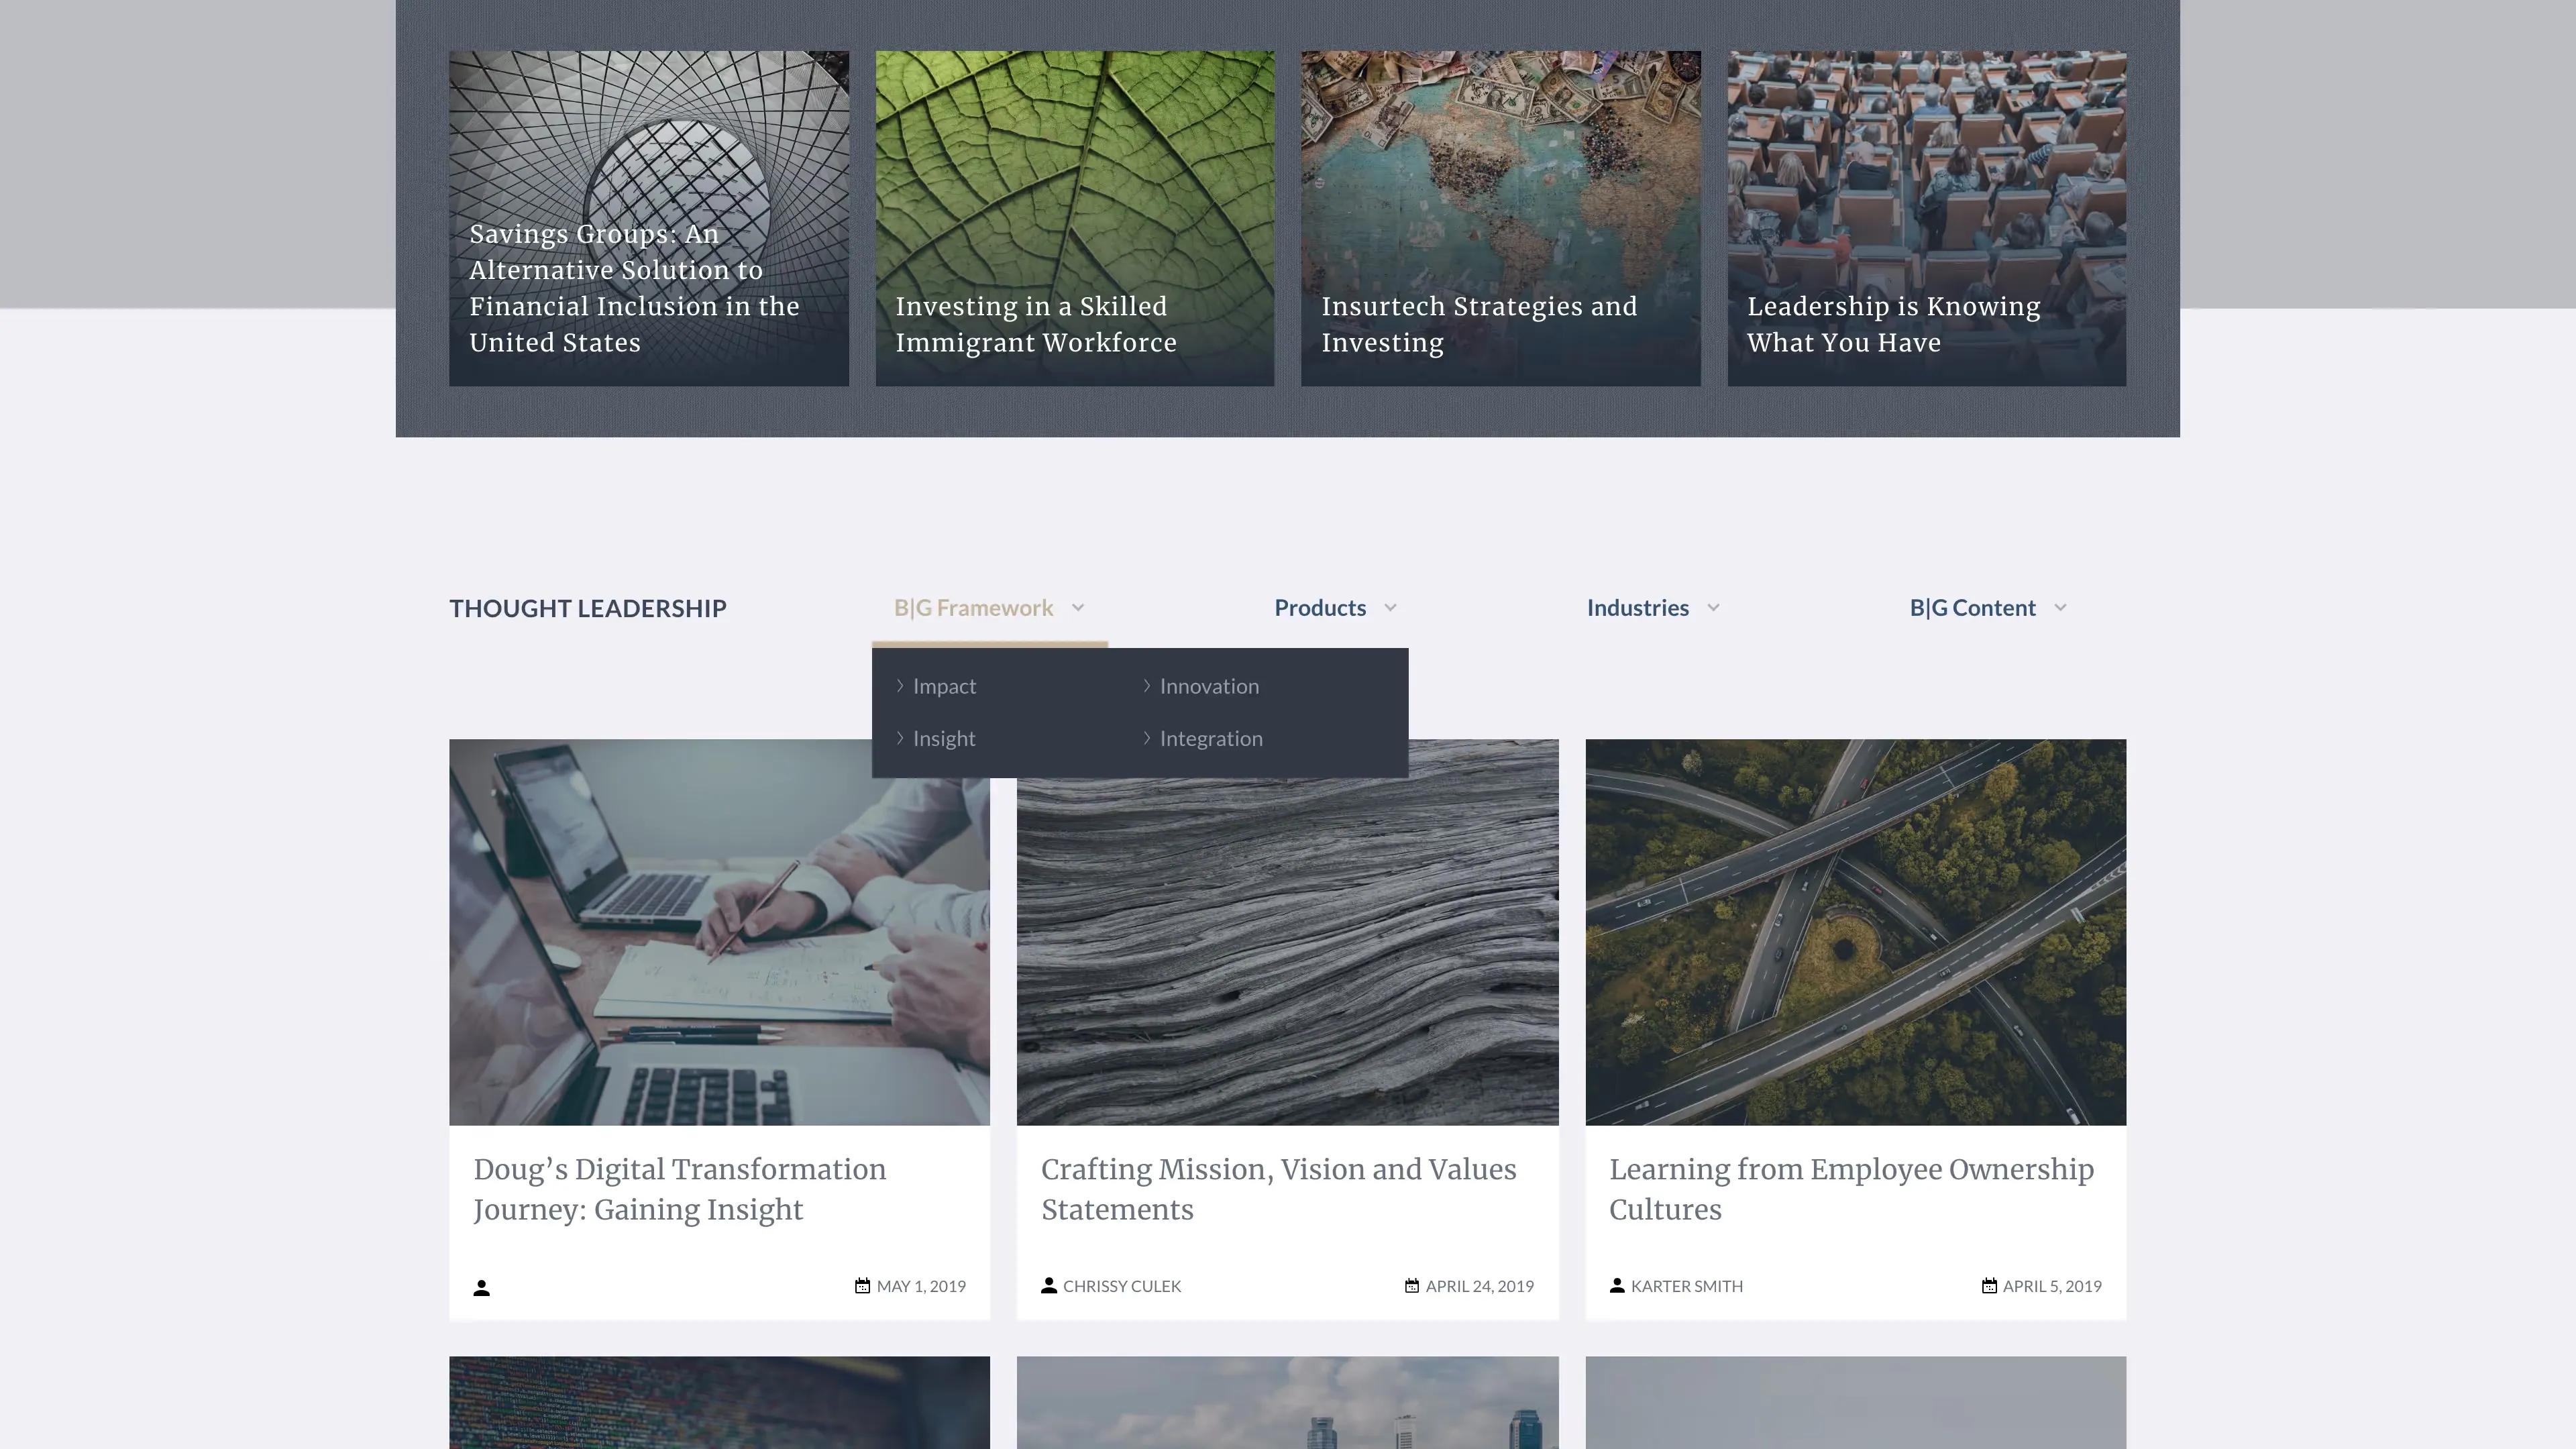
Task: Open the Insurtech Strategies and Investing card
Action: pyautogui.click(x=1500, y=218)
